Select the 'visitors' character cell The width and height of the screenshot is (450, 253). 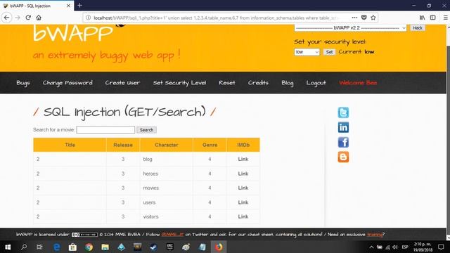coord(167,216)
